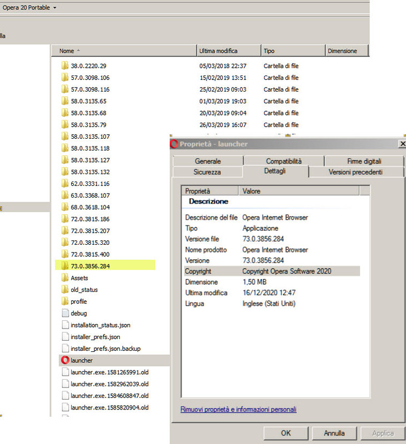Select the 57.0.3098.106 folder icon
Viewport: 406px width, 444px height.
point(65,78)
